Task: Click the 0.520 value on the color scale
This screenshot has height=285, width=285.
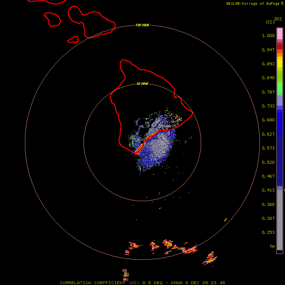Action: click(x=268, y=162)
